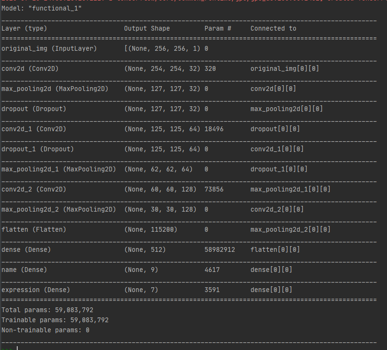This screenshot has height=350, width=387.
Task: Click the 58982912 parameter count value
Action: click(x=219, y=249)
